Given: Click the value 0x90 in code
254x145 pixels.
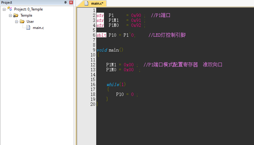Looking at the screenshot, I should pos(136,15).
